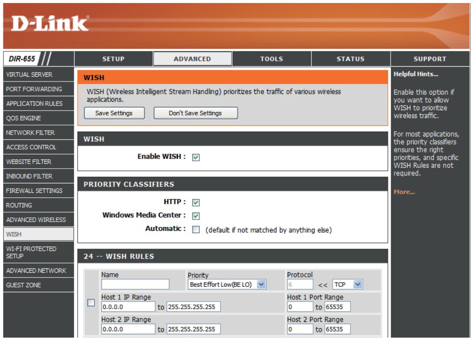Open Firewall Settings page

(x=38, y=191)
